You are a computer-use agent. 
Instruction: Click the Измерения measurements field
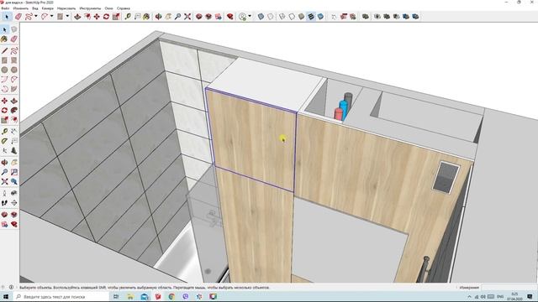tap(509, 288)
